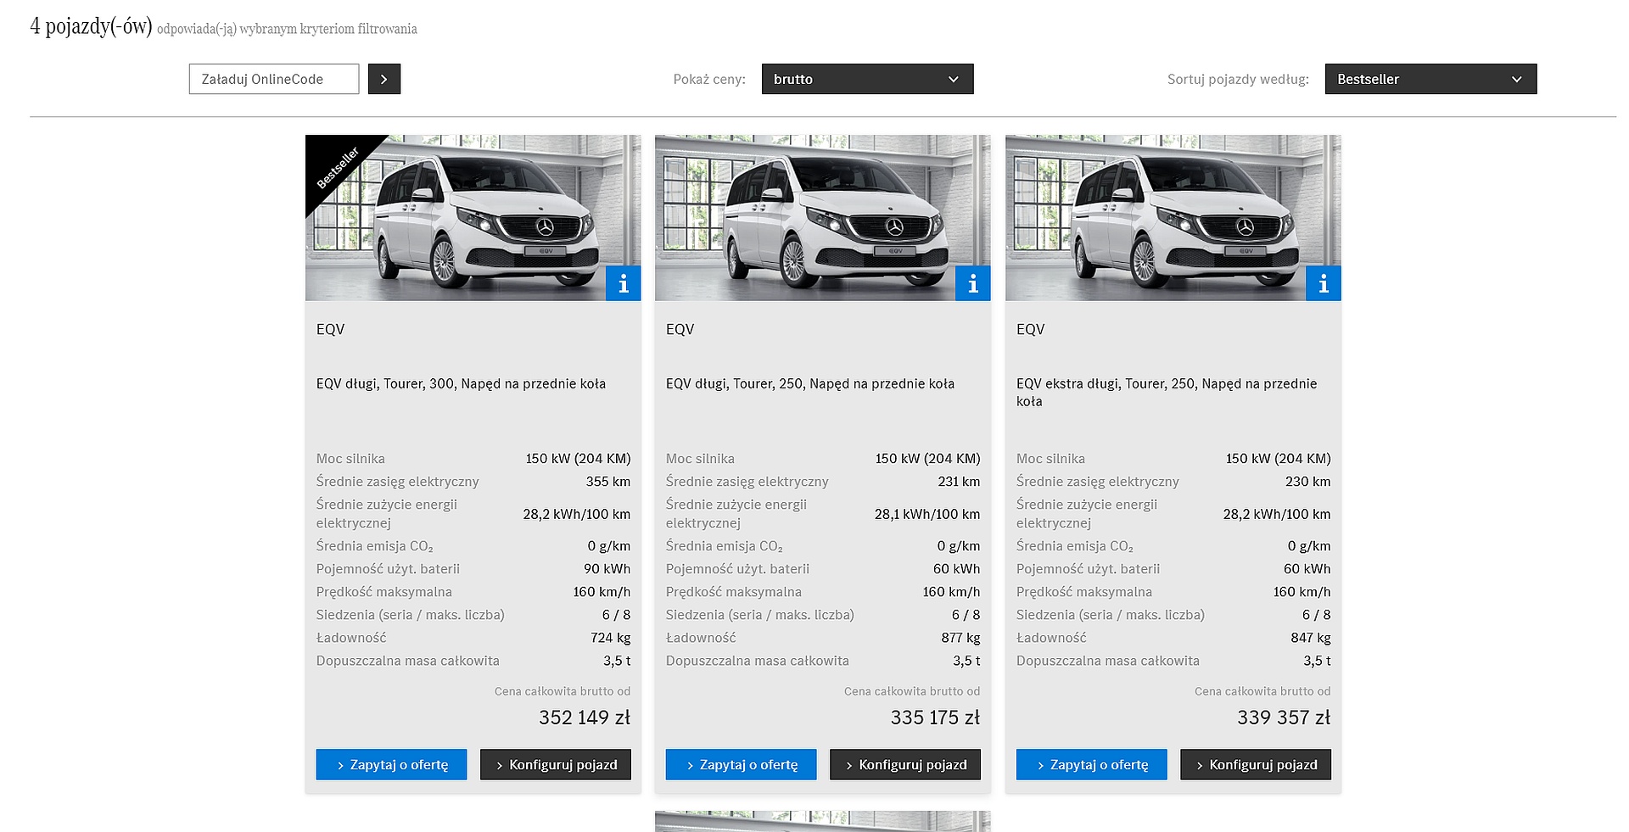Image resolution: width=1629 pixels, height=832 pixels.
Task: Click 'Konfiguruj pojazd' for EQV 300
Action: click(556, 764)
